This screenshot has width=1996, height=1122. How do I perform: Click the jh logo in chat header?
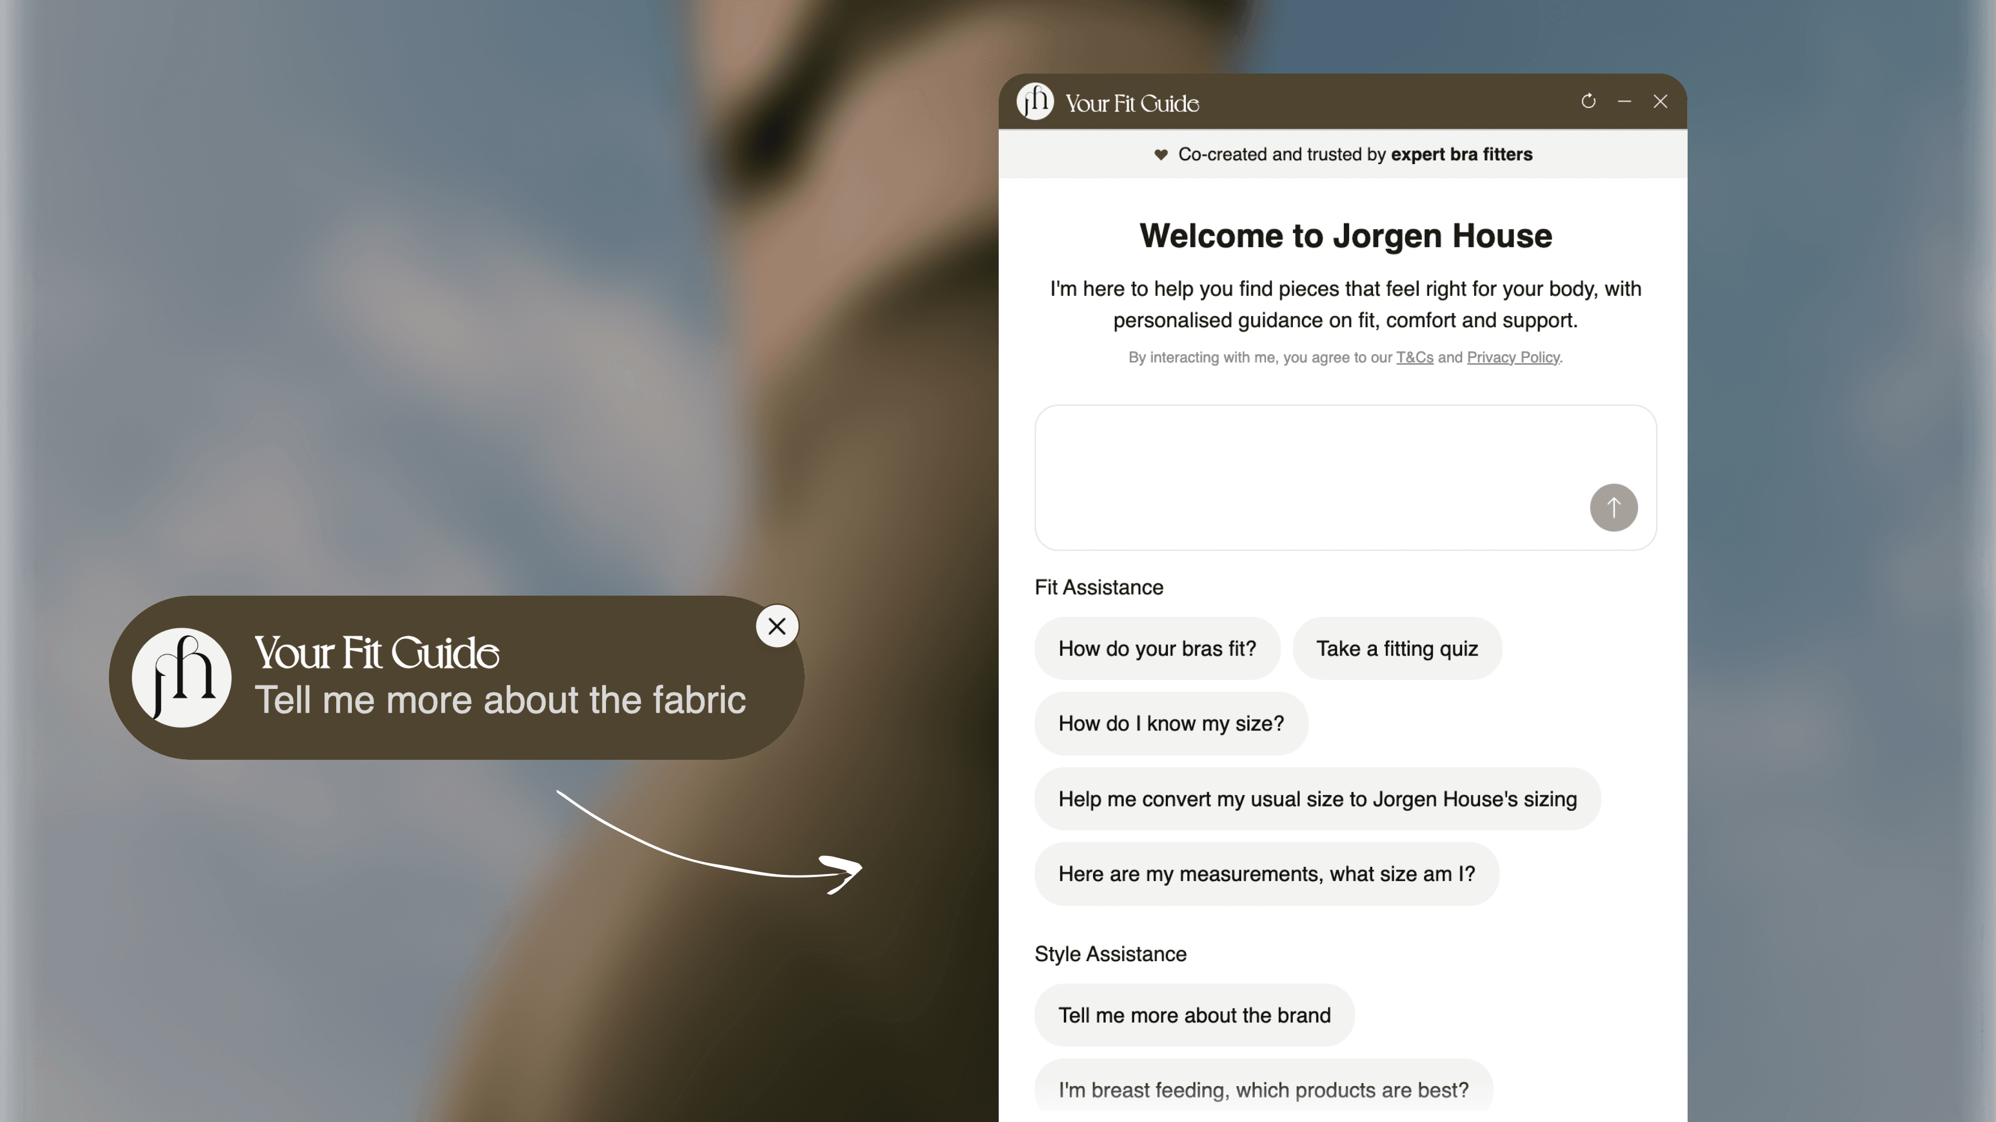(1035, 101)
